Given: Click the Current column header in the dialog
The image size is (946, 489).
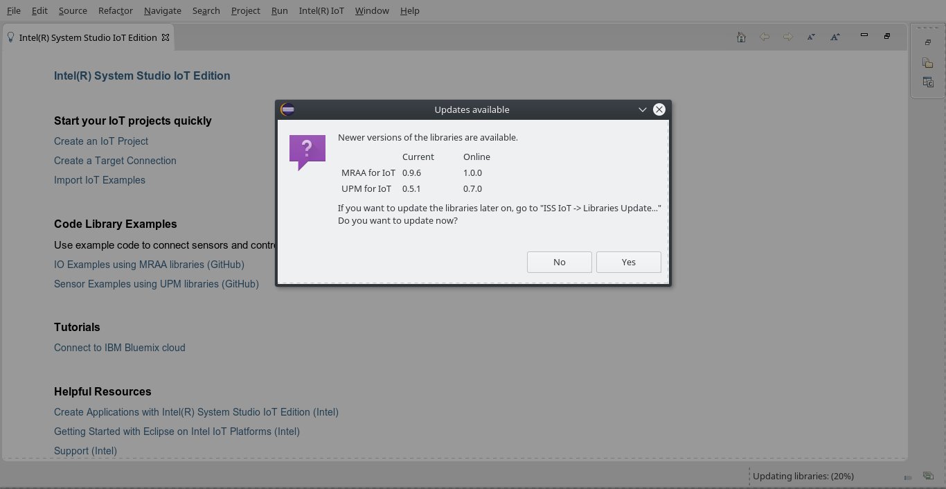Looking at the screenshot, I should [418, 157].
